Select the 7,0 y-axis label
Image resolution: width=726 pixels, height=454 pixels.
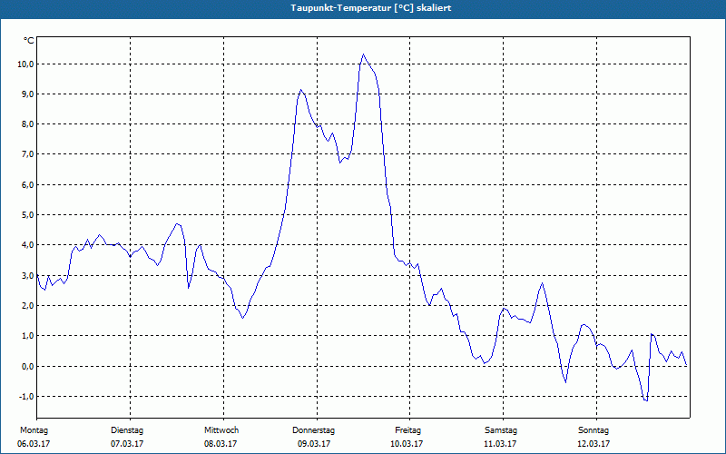(x=27, y=153)
